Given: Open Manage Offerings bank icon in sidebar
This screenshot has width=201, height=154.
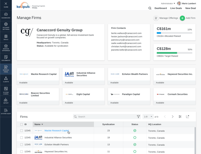Looking at the screenshot, I should point(6,48).
